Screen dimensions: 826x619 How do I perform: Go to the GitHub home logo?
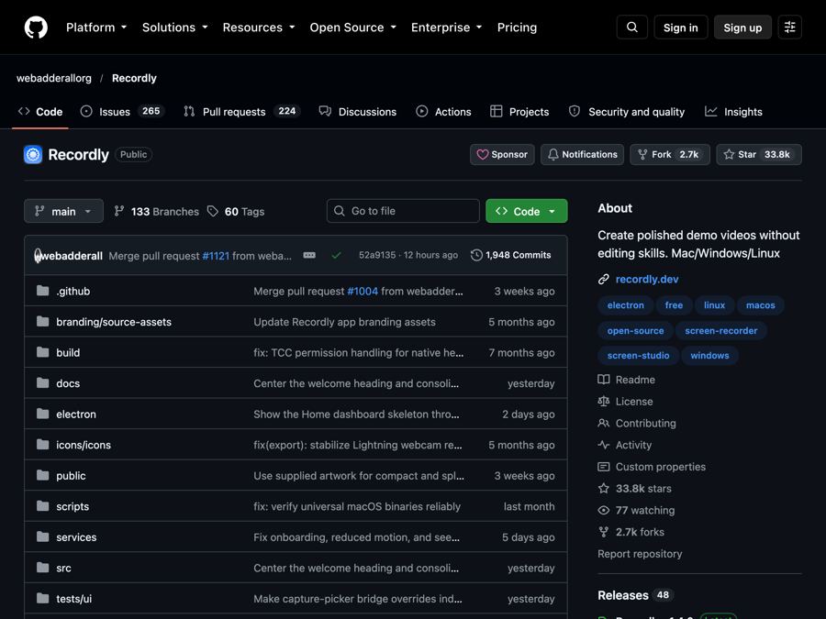point(36,28)
